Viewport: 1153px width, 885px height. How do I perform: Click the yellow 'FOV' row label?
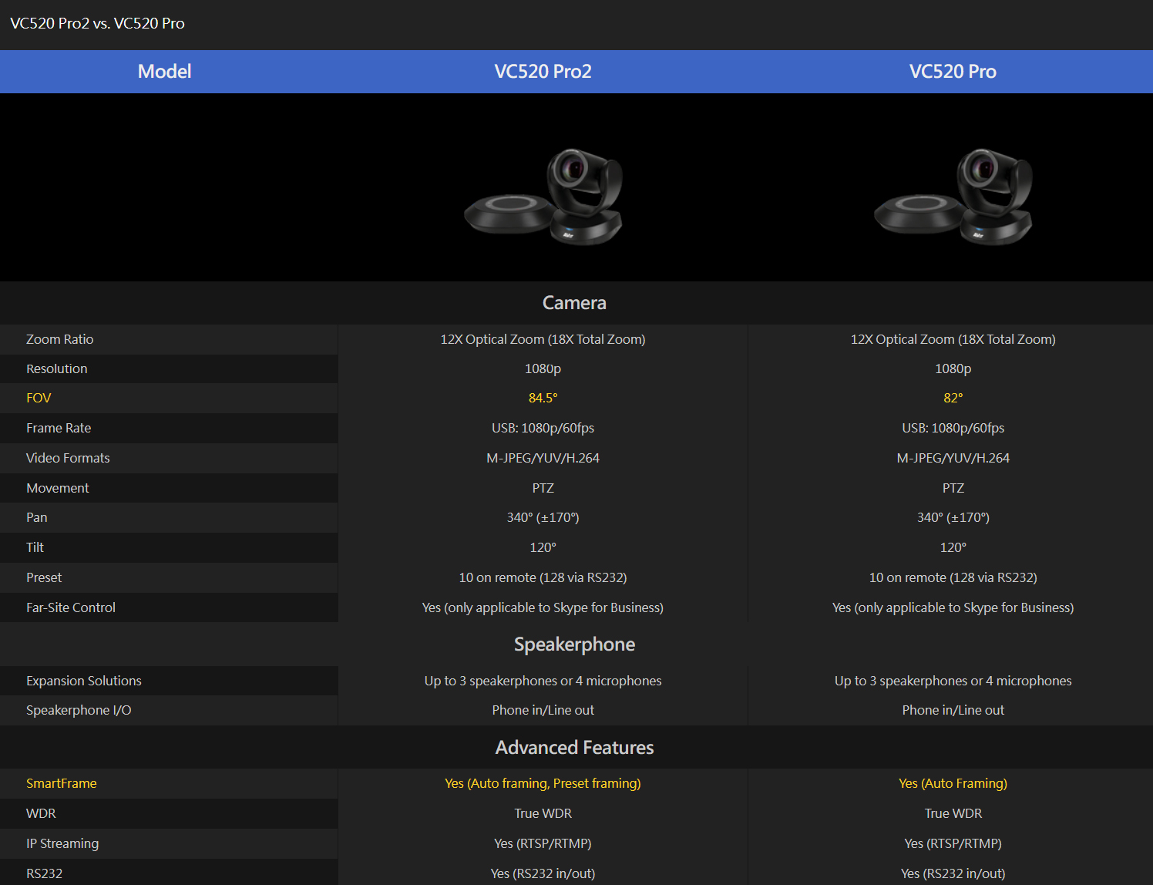click(39, 398)
